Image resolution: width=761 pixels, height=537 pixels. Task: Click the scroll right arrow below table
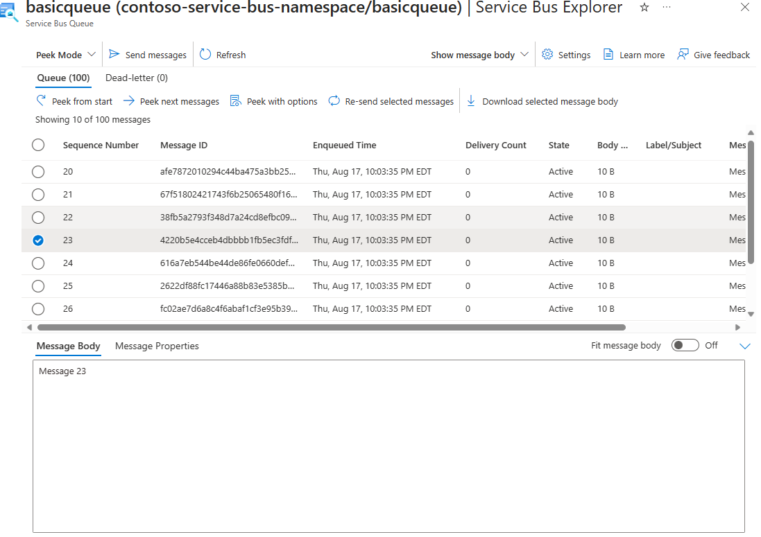(737, 327)
